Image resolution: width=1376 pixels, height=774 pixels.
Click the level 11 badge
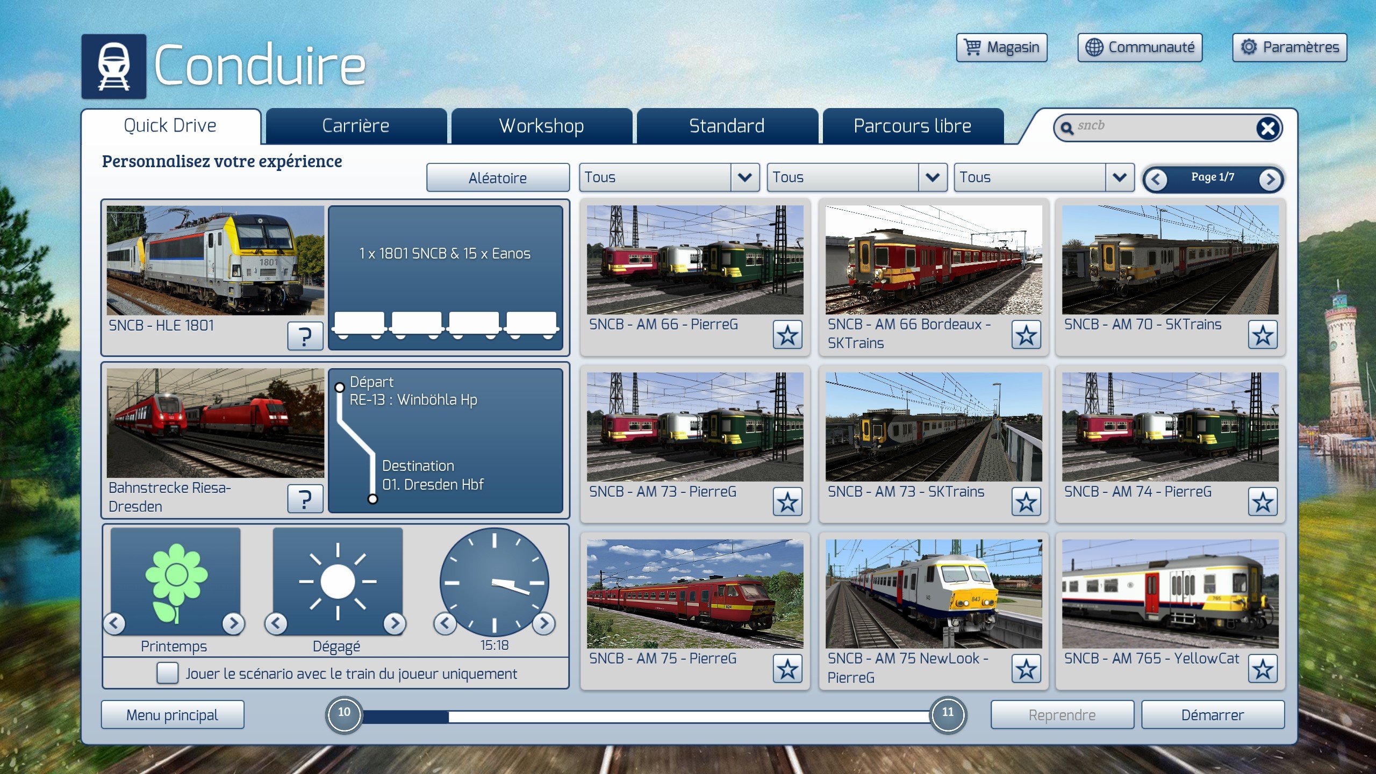[x=948, y=714]
